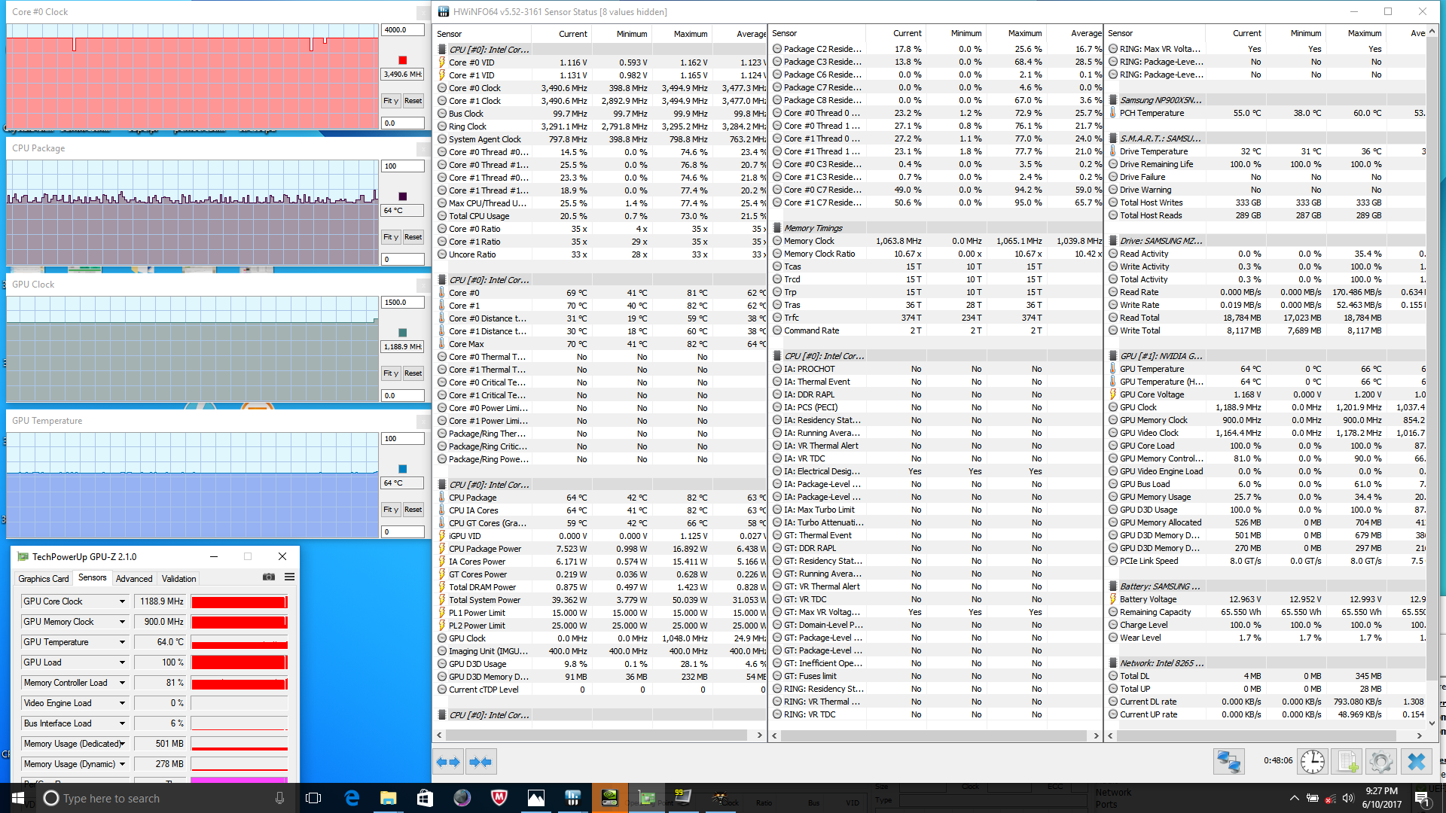
Task: Click the HWiNFO vertical scrollbar down arrow
Action: [1432, 723]
